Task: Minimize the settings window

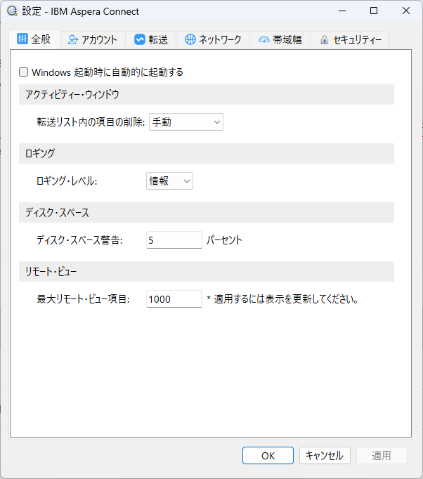Action: 342,11
